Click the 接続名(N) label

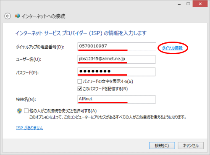[26, 100]
